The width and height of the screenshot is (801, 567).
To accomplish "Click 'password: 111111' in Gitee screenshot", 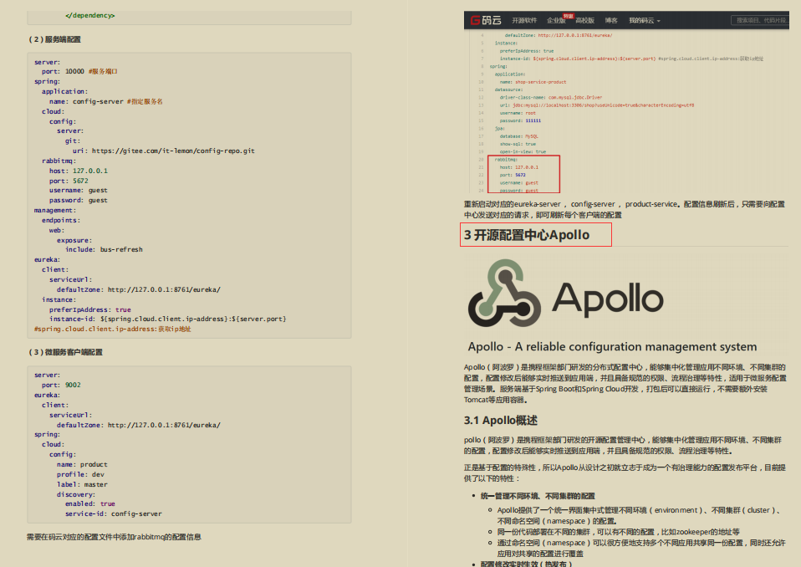I will click(520, 120).
